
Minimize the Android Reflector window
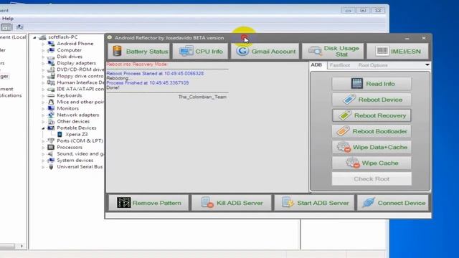[407, 38]
